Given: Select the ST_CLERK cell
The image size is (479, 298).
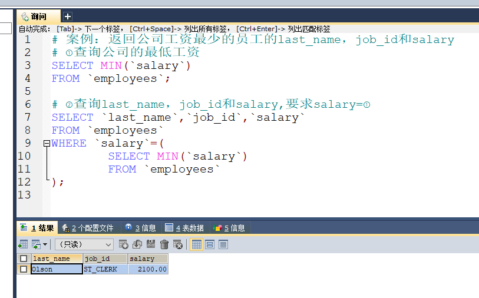Looking at the screenshot, I should point(105,269).
